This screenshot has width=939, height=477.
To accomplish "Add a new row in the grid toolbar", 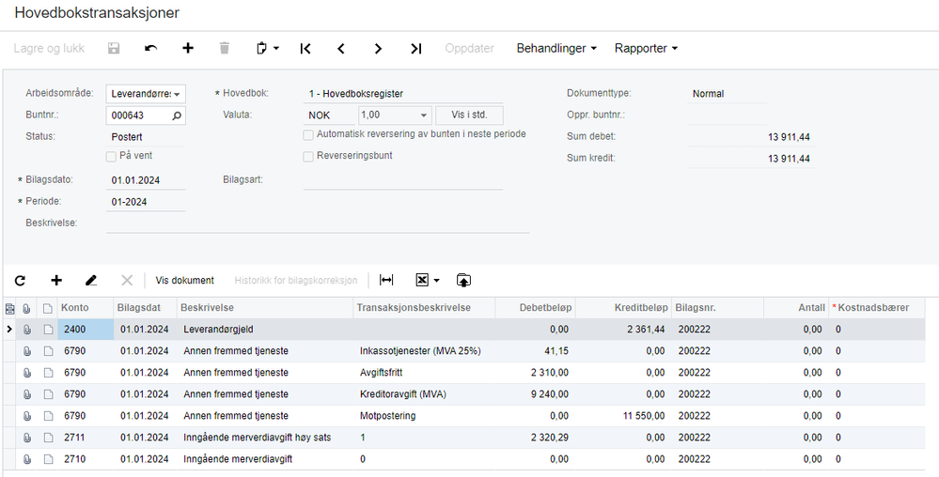I will tap(56, 280).
